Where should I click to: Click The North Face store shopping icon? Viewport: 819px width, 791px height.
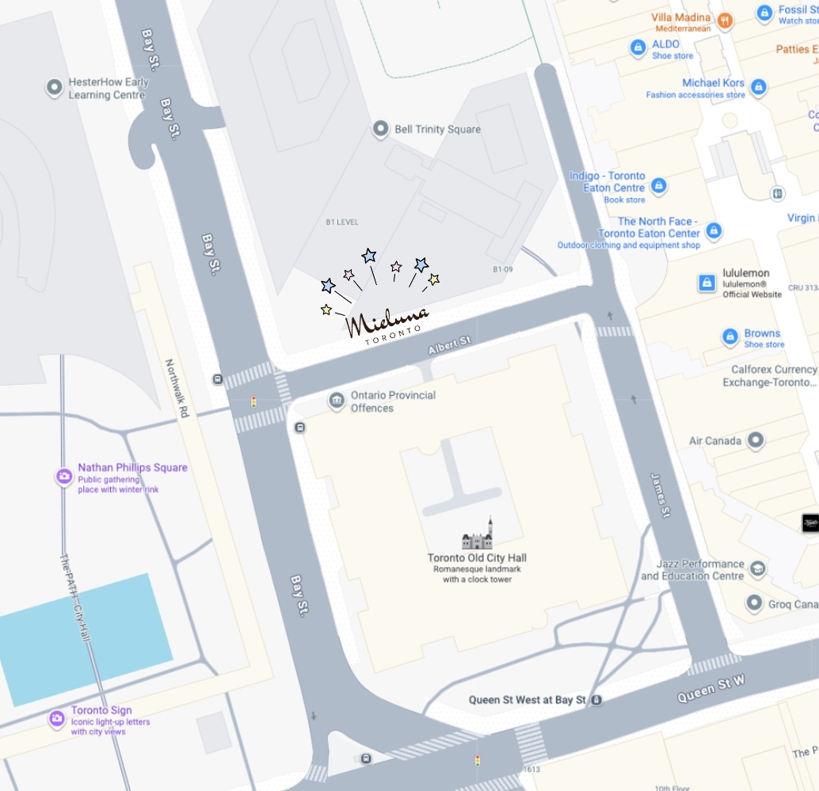[x=714, y=230]
